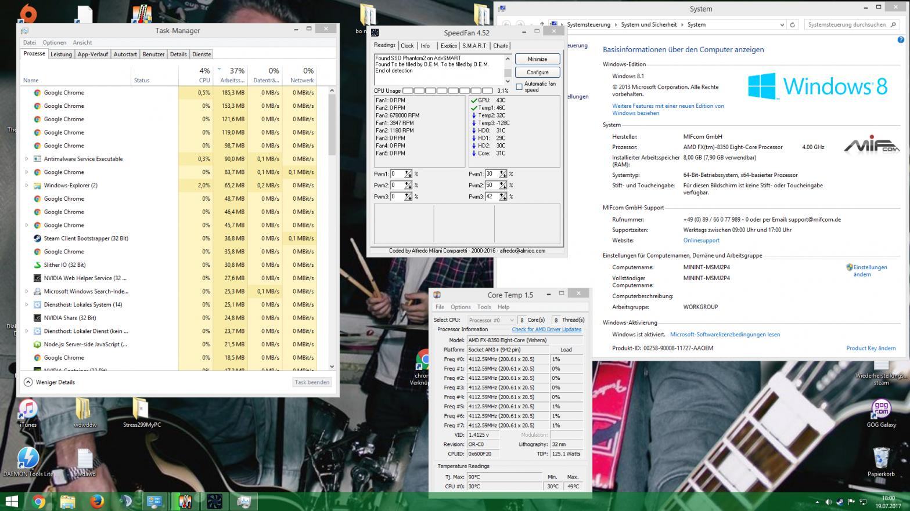The image size is (910, 511).
Task: Open File Explorer in the taskbar
Action: click(68, 501)
